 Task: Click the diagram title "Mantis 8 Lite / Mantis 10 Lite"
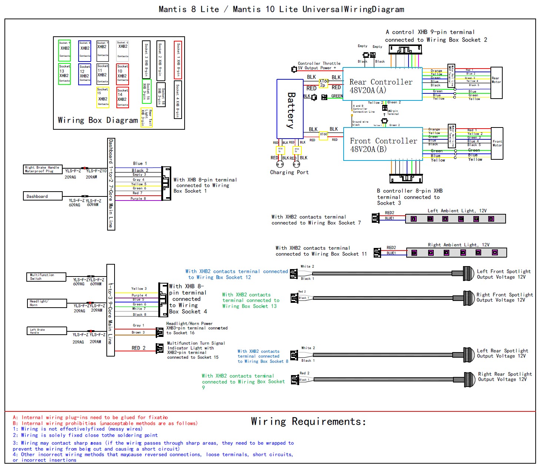click(228, 9)
